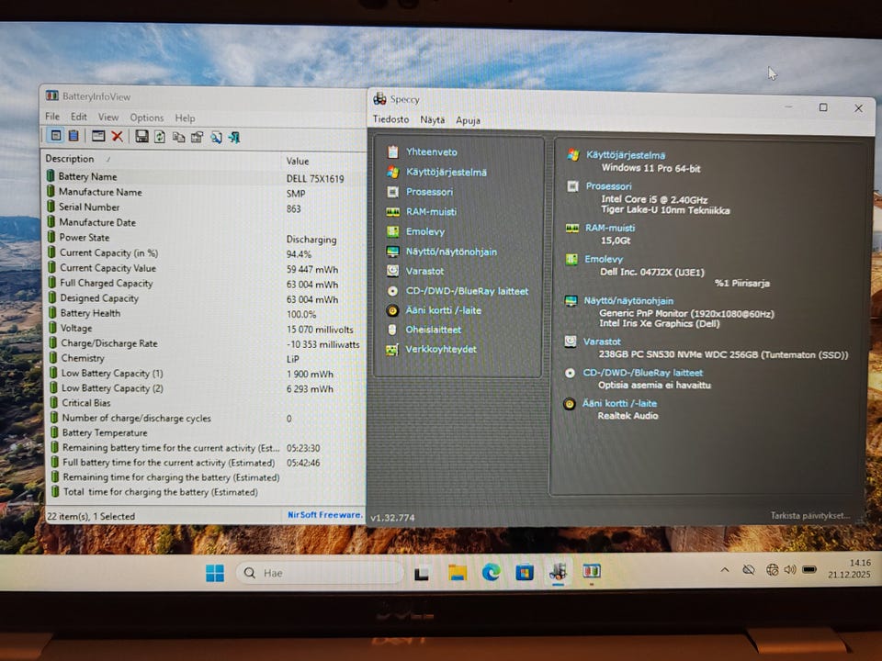Select the Power State row
882x661 pixels.
(205, 238)
